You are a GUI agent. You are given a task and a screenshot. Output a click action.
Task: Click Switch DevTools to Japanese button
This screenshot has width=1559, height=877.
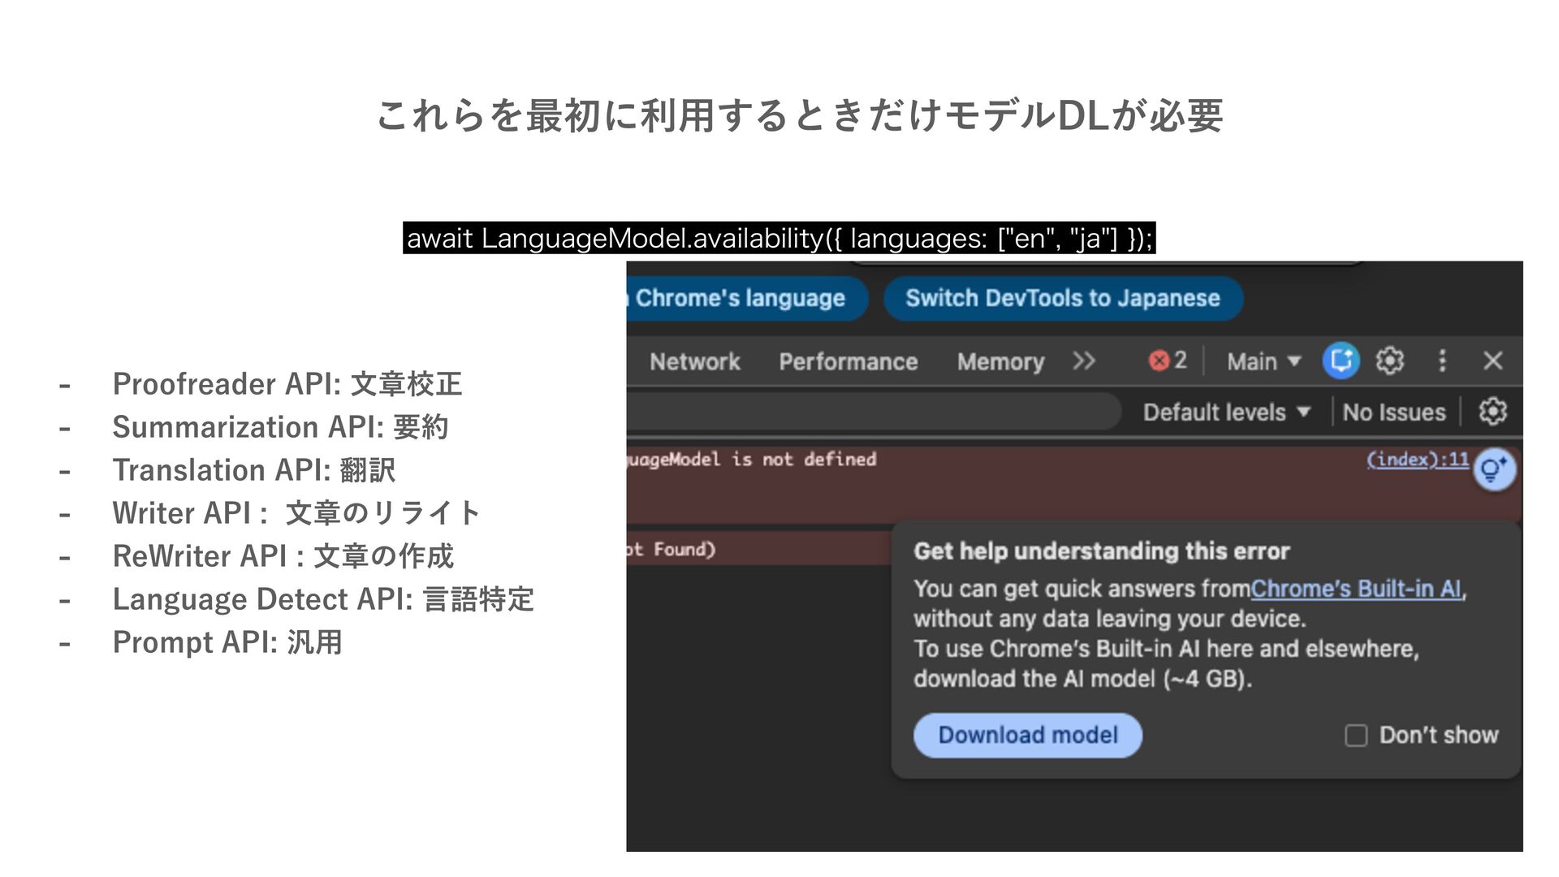pyautogui.click(x=1063, y=299)
